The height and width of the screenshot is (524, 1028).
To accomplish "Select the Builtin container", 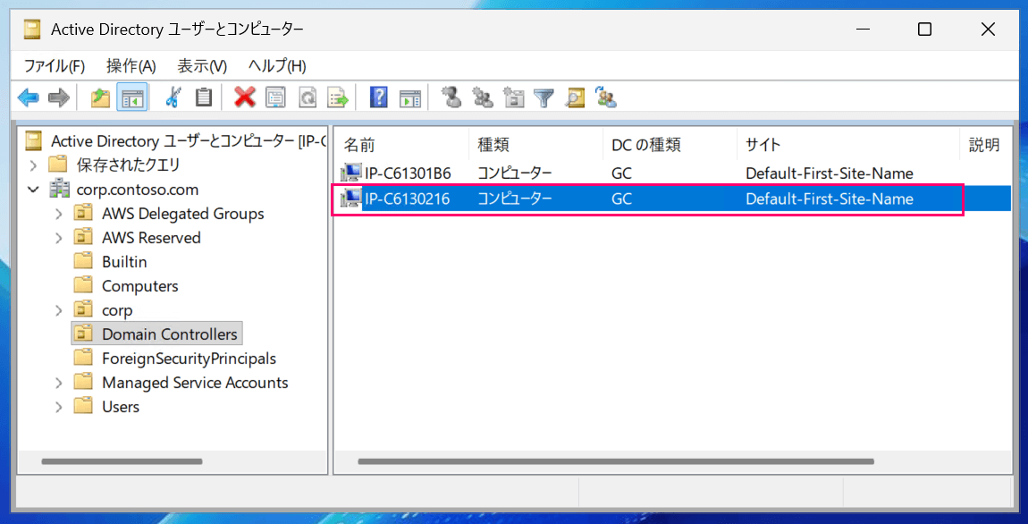I will tap(124, 262).
